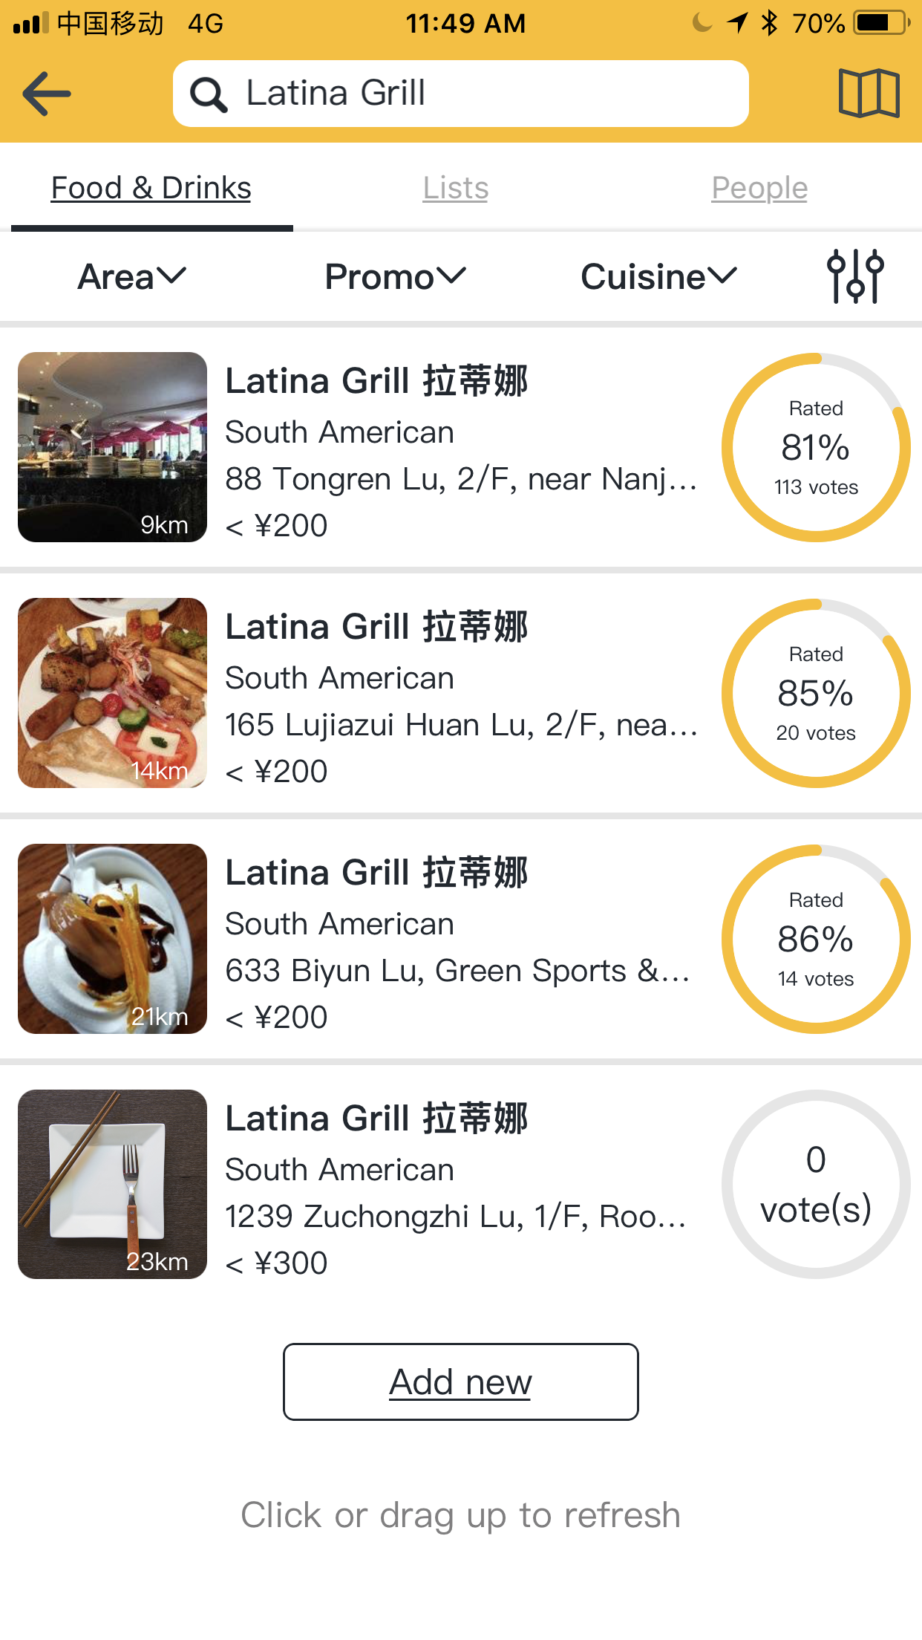Click the 86% rating circle

(x=816, y=939)
